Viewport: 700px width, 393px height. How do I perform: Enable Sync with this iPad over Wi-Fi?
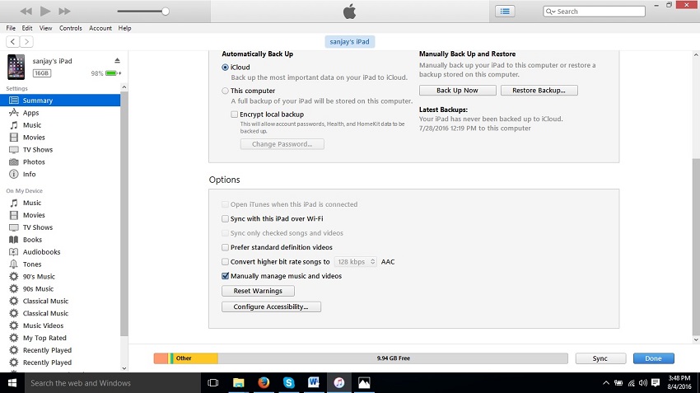[226, 219]
